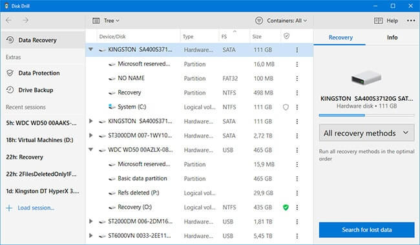Image resolution: width=420 pixels, height=245 pixels.
Task: Open recent session 22h: Recovery
Action: [25, 157]
